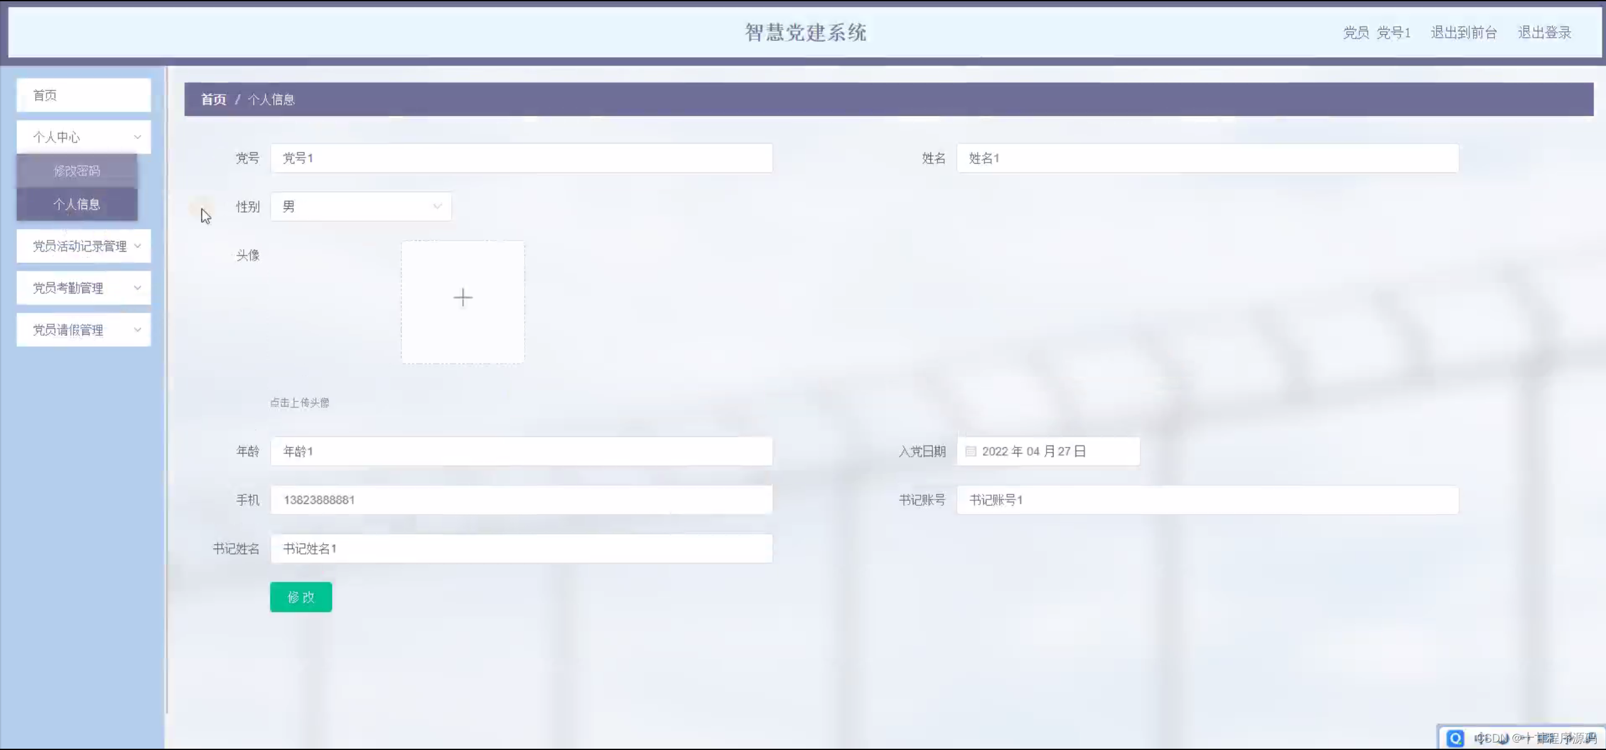The height and width of the screenshot is (750, 1606).
Task: Click the calendar icon in join date field
Action: click(x=971, y=451)
